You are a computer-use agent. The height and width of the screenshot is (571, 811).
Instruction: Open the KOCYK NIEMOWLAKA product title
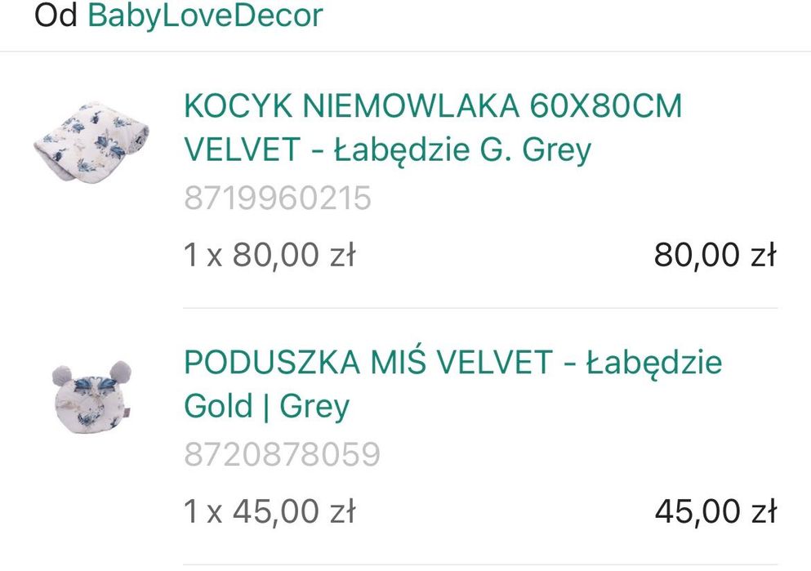[433, 106]
